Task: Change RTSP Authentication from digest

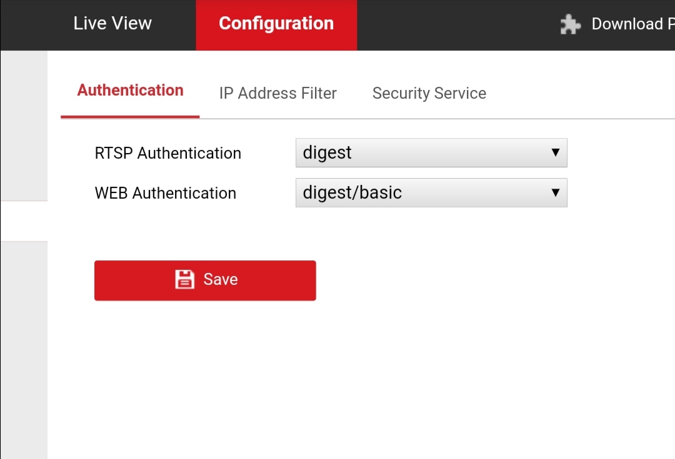Action: click(x=431, y=152)
